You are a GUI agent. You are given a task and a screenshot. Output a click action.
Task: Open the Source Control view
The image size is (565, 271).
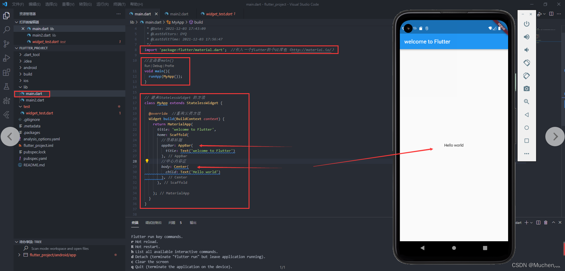point(6,44)
